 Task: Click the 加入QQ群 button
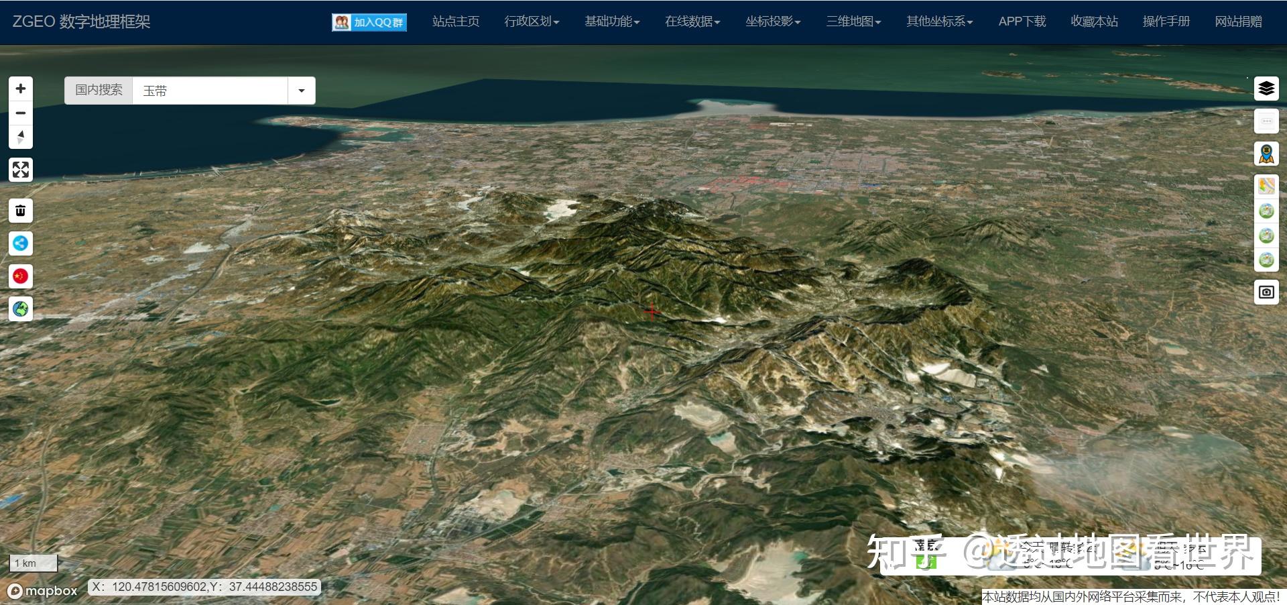369,21
